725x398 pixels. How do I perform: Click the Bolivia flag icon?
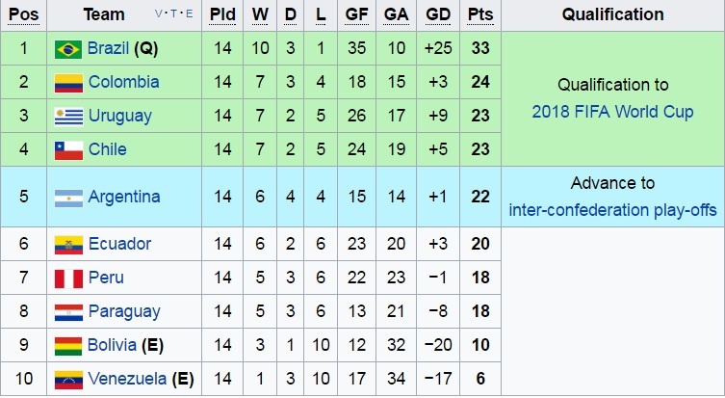tap(68, 344)
